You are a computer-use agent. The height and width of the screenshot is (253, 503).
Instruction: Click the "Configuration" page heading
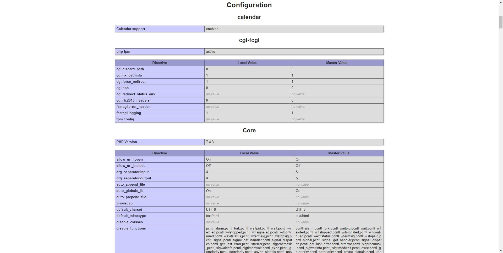point(249,5)
